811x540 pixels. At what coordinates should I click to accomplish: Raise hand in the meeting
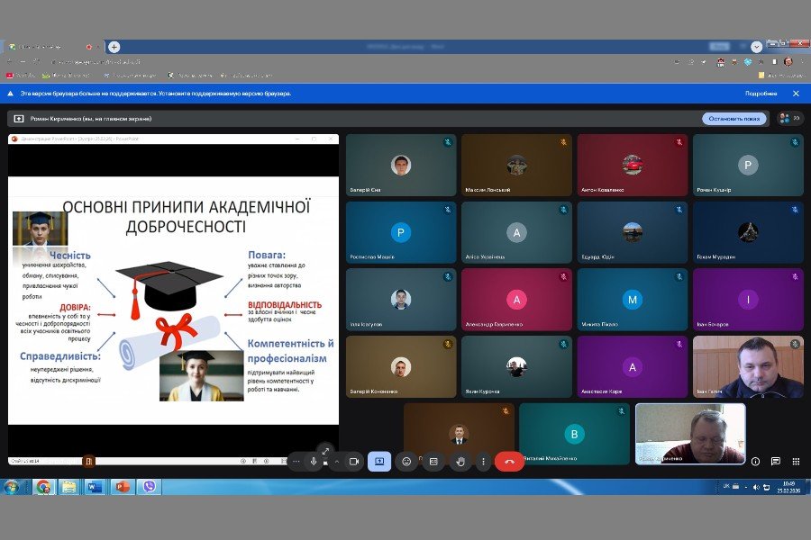[x=460, y=462]
